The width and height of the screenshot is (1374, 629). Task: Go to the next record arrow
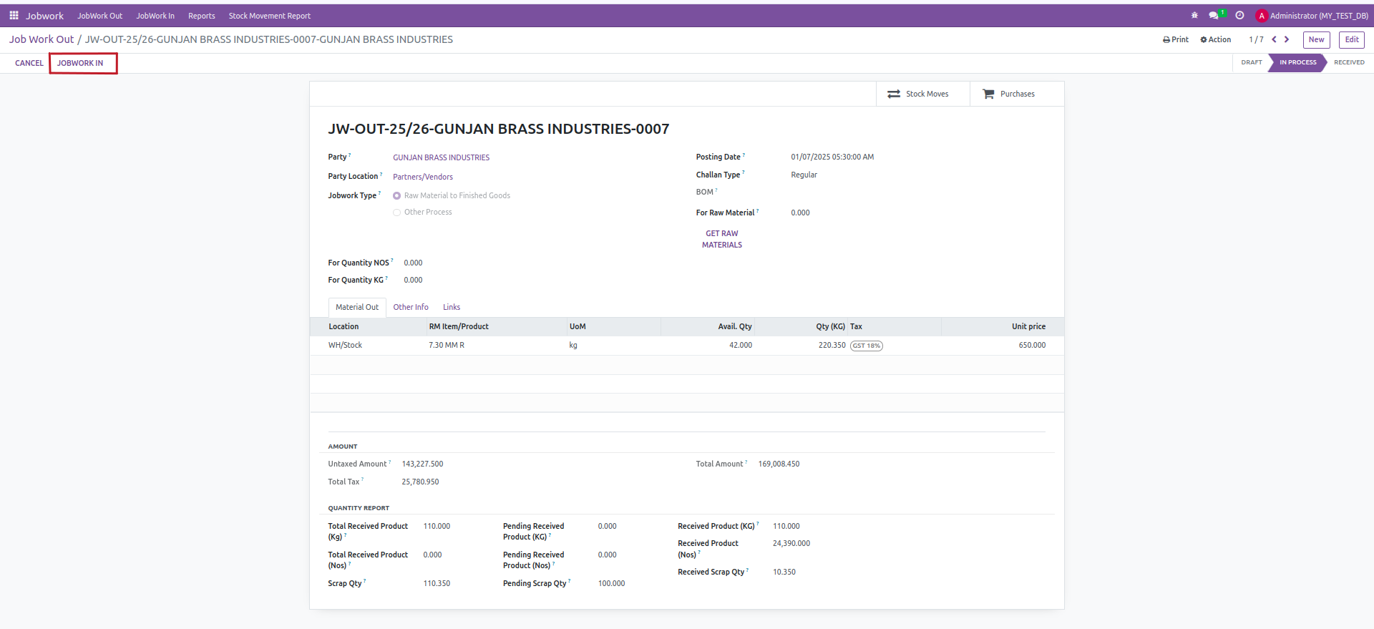[1287, 39]
